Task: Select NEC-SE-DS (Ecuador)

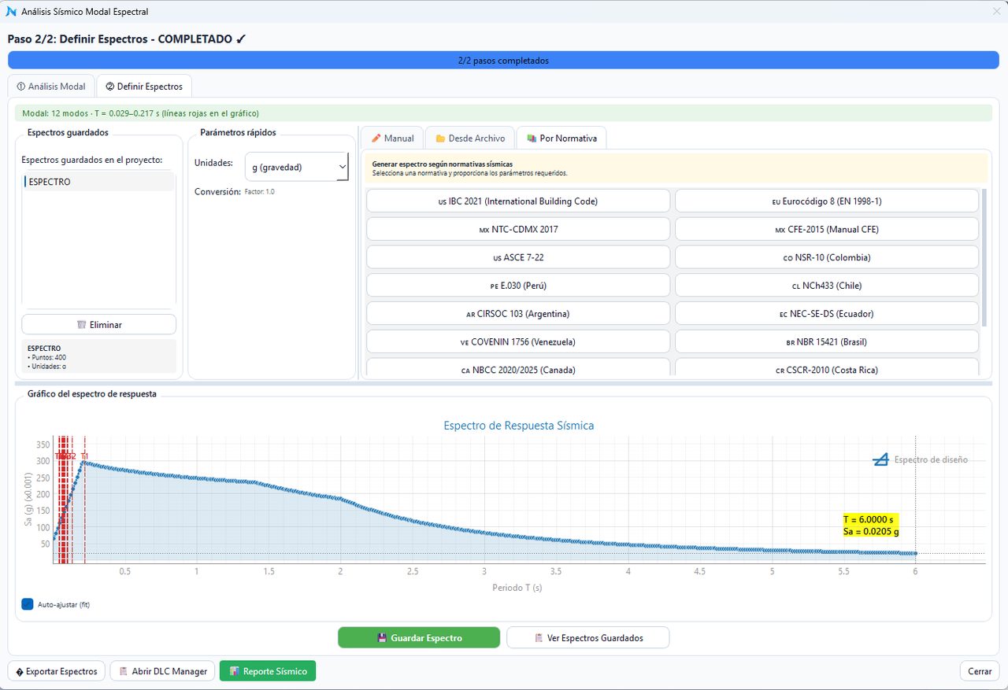Action: tap(827, 314)
